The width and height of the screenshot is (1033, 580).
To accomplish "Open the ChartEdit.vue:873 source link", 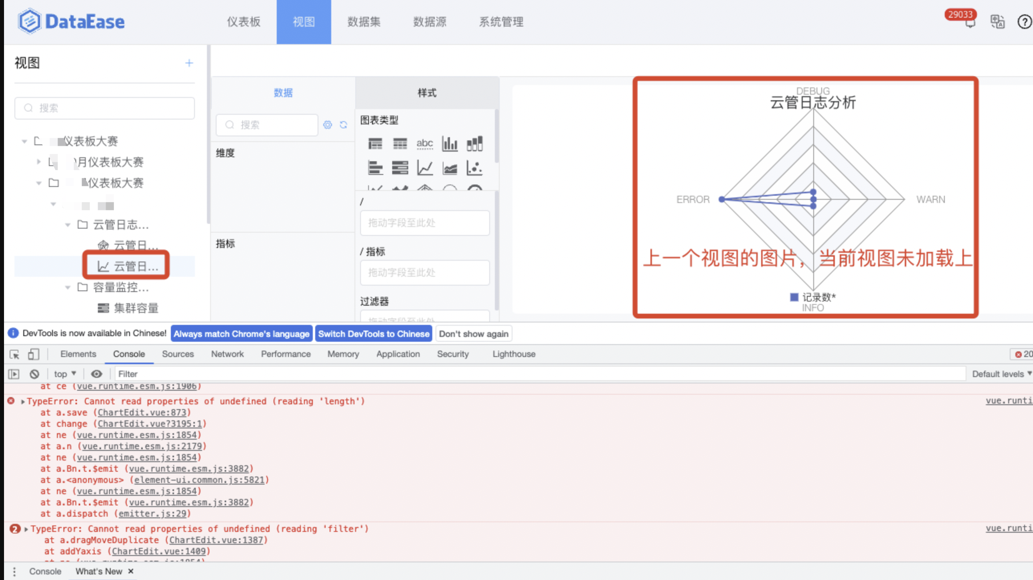I will click(142, 413).
